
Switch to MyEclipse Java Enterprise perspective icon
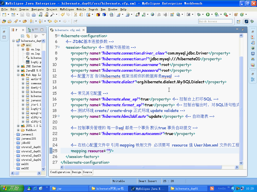[x=246, y=21]
